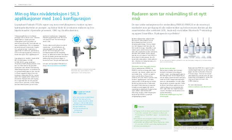232x140 pixels.
Task: Click the rightmost small radar sensor image
Action: click(x=209, y=46)
